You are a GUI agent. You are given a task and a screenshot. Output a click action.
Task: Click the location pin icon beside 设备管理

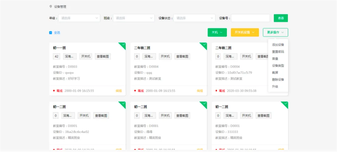50,6
